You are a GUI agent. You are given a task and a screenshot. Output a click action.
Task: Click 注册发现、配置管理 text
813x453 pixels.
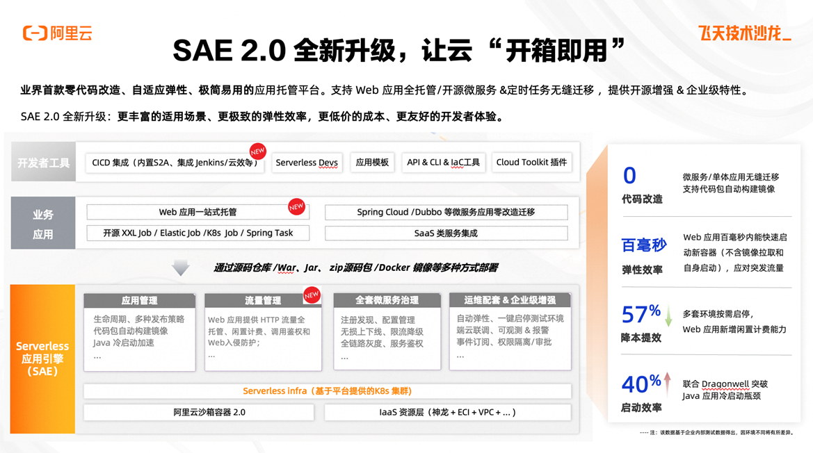point(378,320)
